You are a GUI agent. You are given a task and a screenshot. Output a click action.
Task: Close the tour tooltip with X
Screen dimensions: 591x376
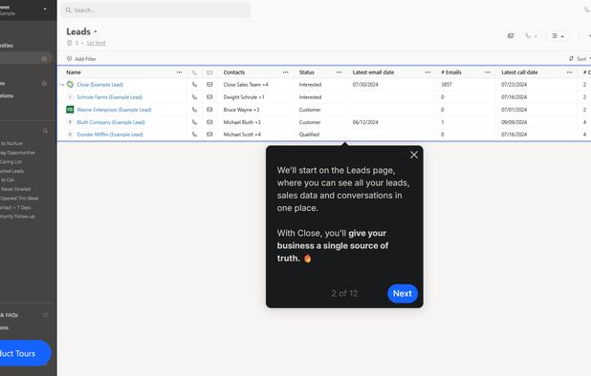(414, 155)
